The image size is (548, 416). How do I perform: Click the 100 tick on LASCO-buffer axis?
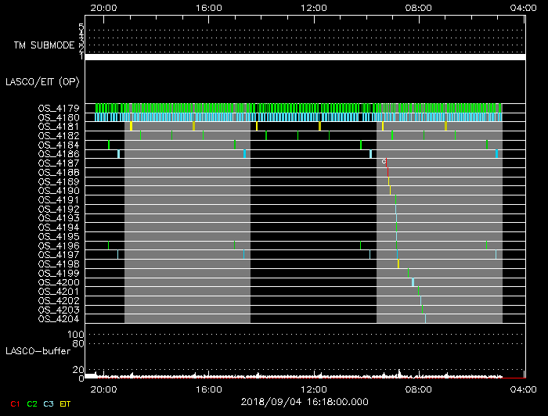[x=77, y=335]
